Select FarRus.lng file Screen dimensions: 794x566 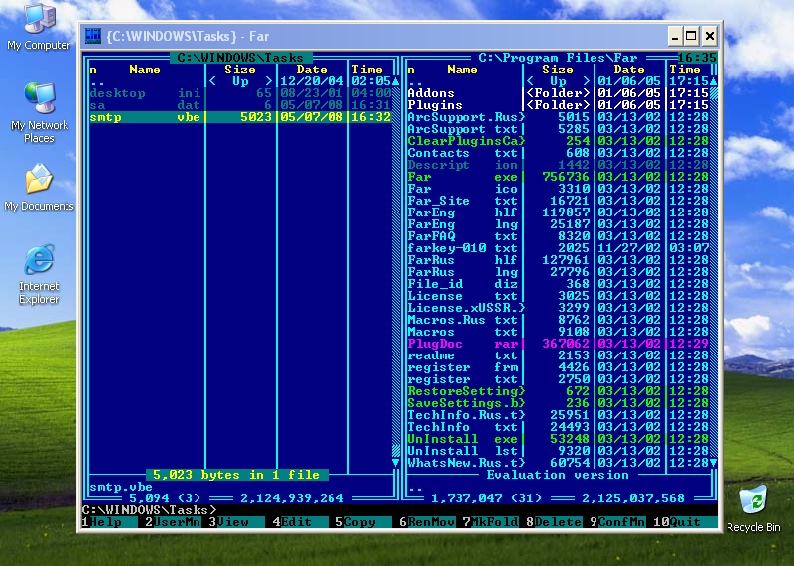point(558,272)
